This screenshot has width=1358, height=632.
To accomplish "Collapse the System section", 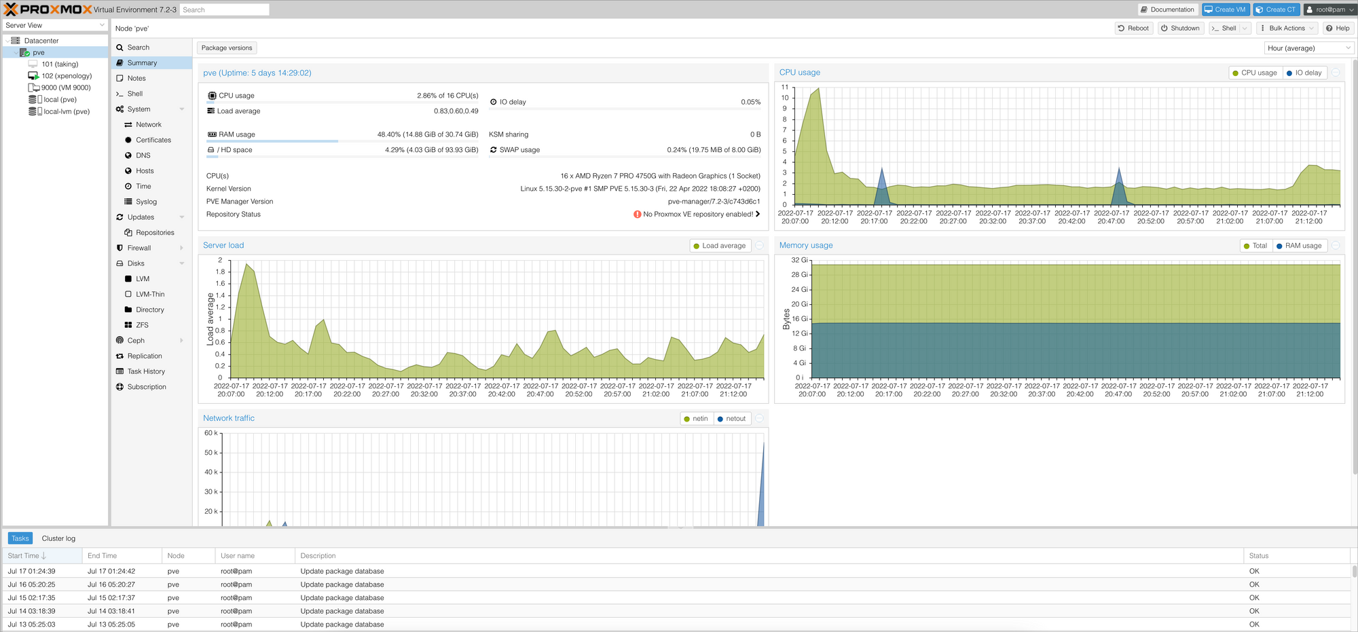I will (182, 109).
